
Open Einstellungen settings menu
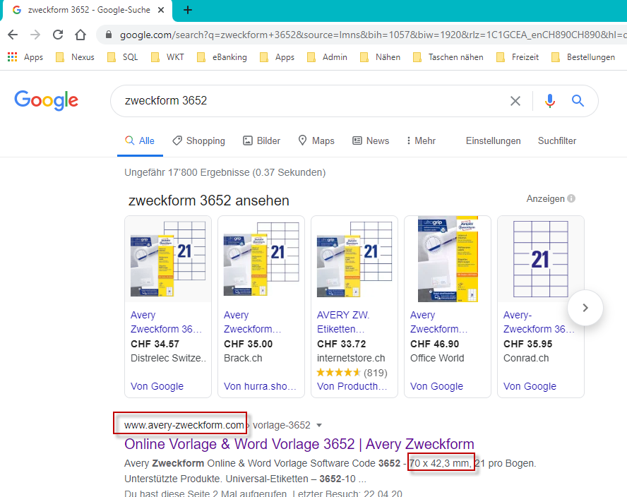click(x=493, y=140)
